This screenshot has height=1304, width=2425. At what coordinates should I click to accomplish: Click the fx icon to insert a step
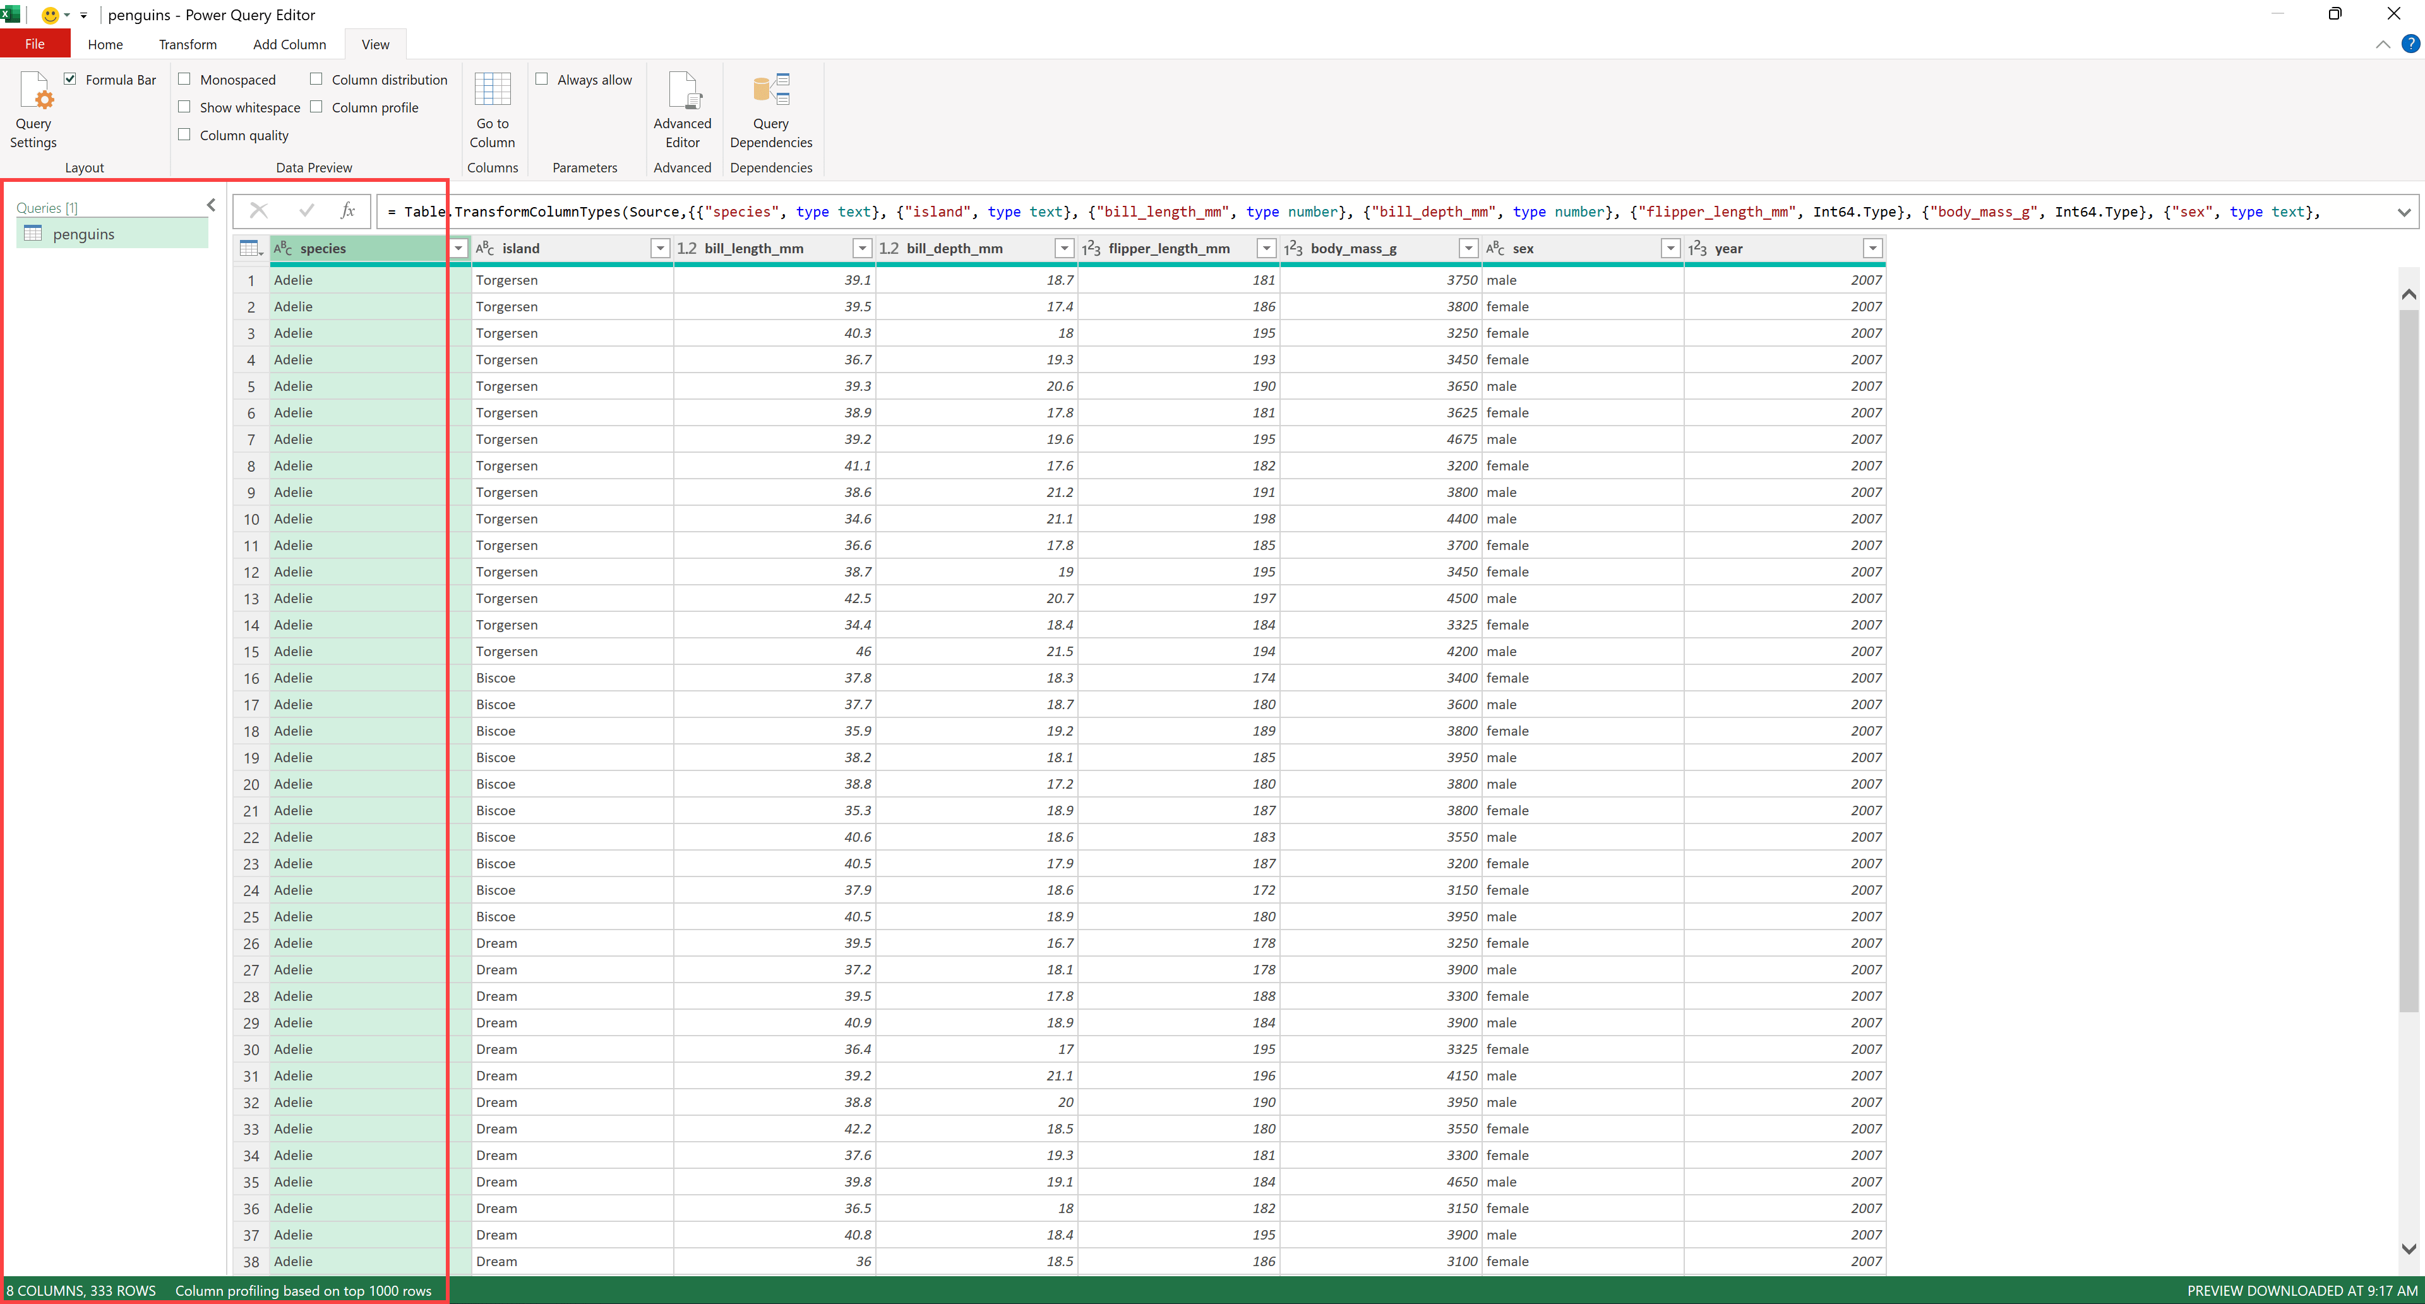pyautogui.click(x=349, y=211)
